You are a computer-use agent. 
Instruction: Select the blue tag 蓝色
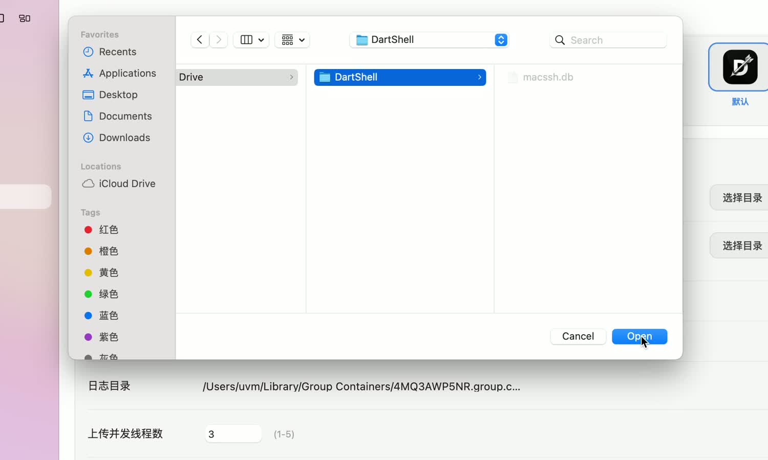(x=101, y=315)
